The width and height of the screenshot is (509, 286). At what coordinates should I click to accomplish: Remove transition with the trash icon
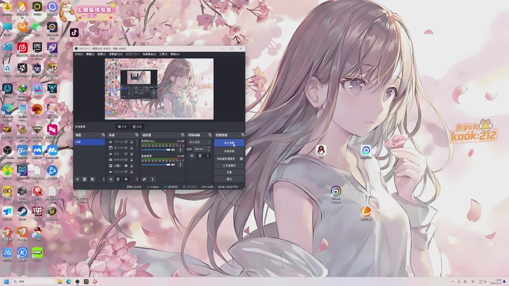coord(200,156)
